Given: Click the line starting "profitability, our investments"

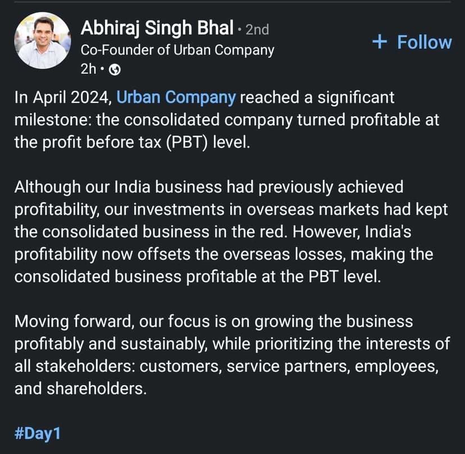Looking at the screenshot, I should [231, 210].
